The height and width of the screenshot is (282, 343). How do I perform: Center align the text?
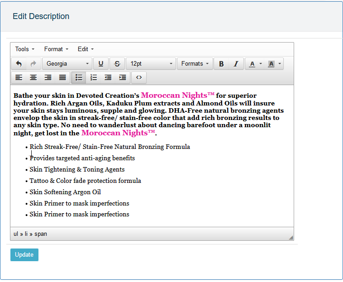coord(33,77)
